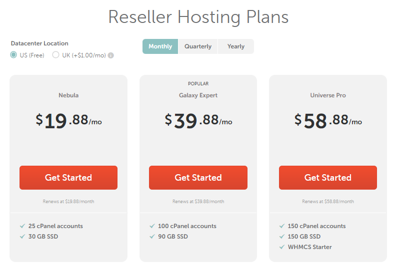Get Started with the Universe Pro plan

pos(328,178)
